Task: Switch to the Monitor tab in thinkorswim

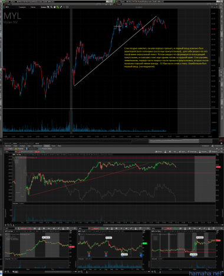Action: coord(8,146)
